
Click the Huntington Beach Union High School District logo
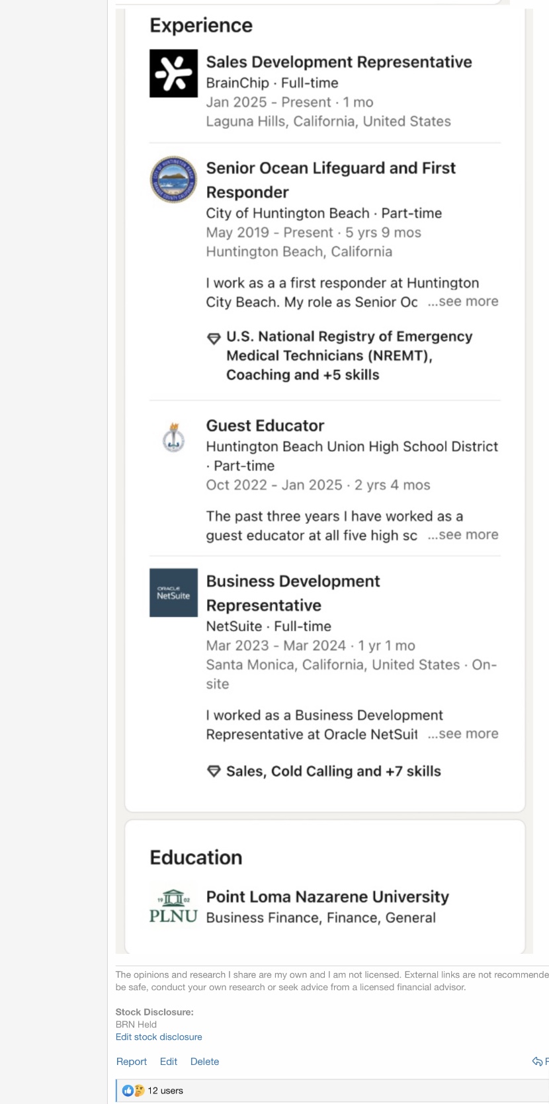pyautogui.click(x=173, y=438)
